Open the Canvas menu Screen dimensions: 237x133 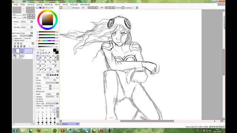30,5
